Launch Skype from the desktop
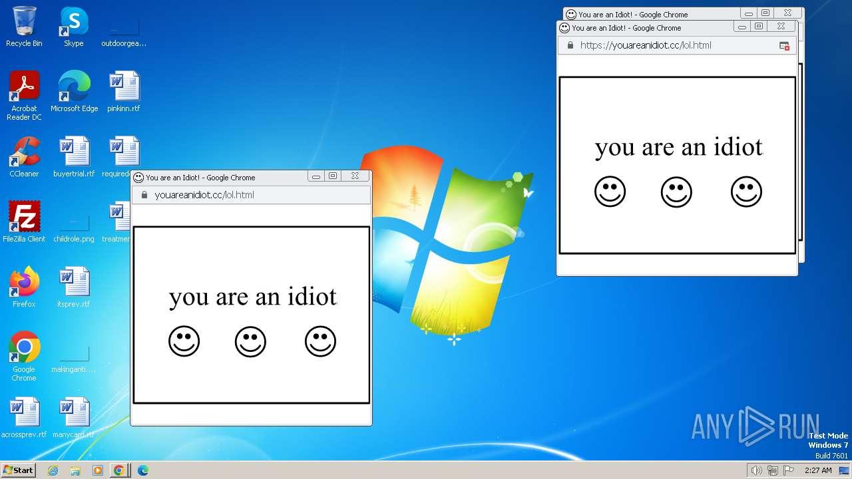Viewport: 852px width, 479px height. point(73,27)
